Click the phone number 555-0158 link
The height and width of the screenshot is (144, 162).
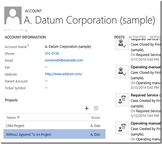tap(52, 54)
